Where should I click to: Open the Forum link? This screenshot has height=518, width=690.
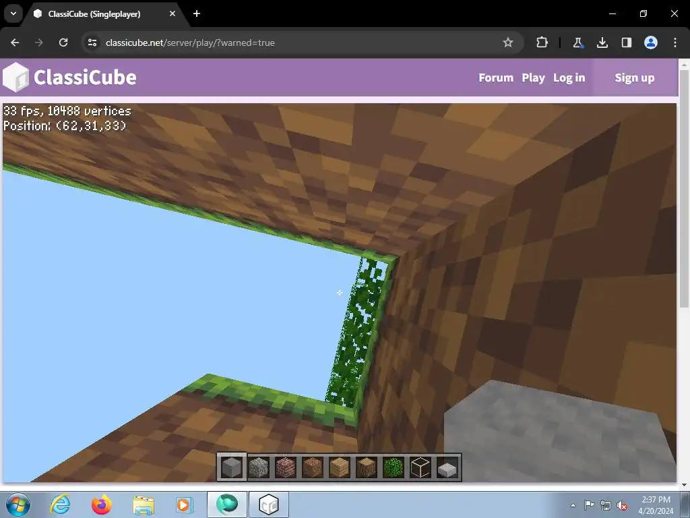tap(496, 78)
